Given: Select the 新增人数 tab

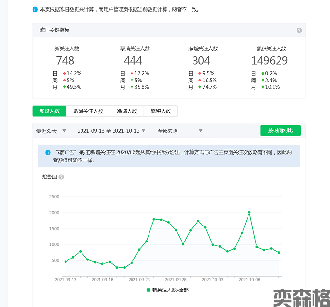Looking at the screenshot, I should click(49, 111).
